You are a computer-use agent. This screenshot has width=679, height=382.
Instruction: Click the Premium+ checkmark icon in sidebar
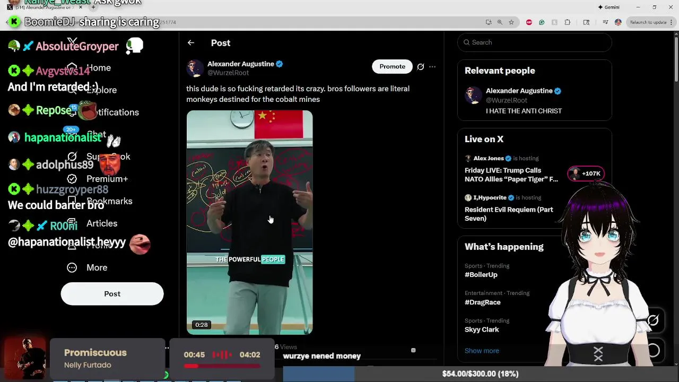click(72, 179)
